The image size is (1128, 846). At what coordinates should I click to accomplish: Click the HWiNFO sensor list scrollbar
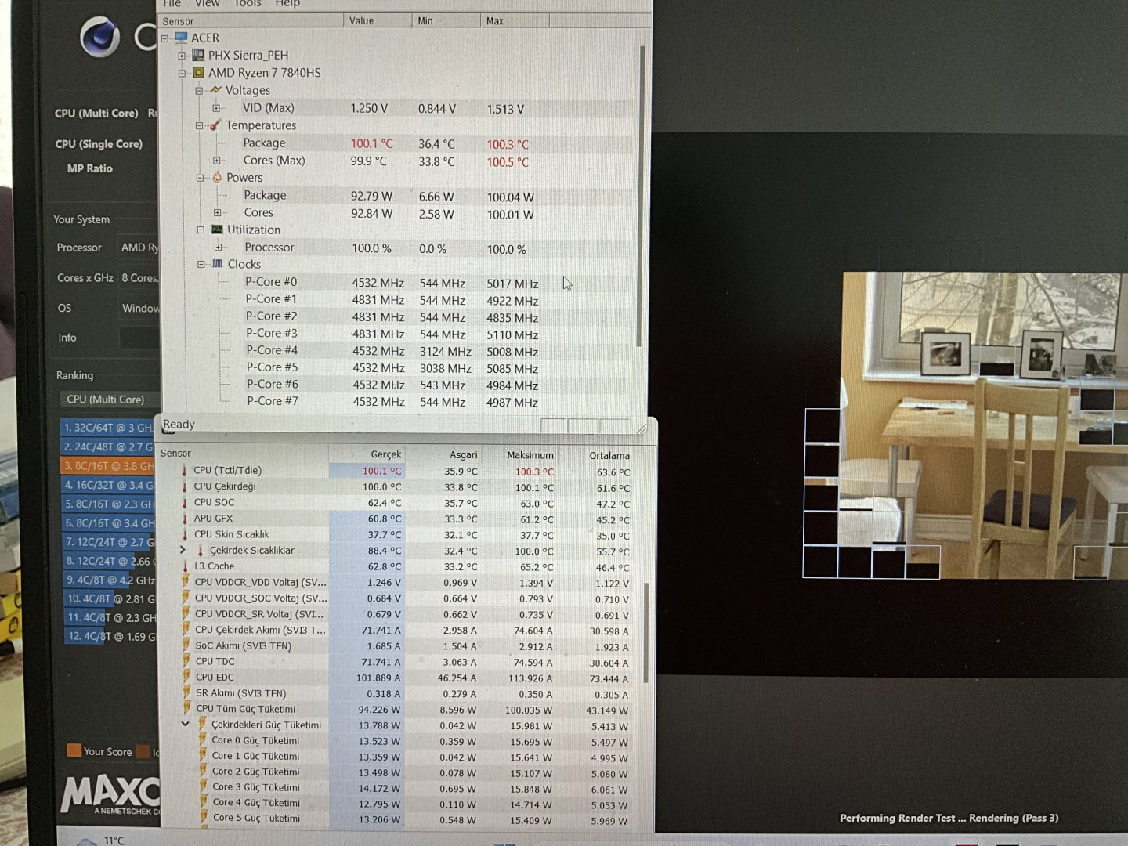click(645, 633)
